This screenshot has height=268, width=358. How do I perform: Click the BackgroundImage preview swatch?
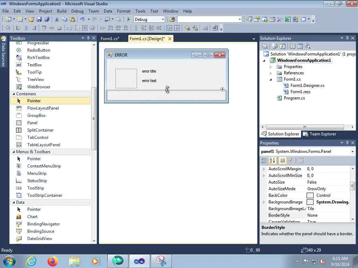point(310,202)
